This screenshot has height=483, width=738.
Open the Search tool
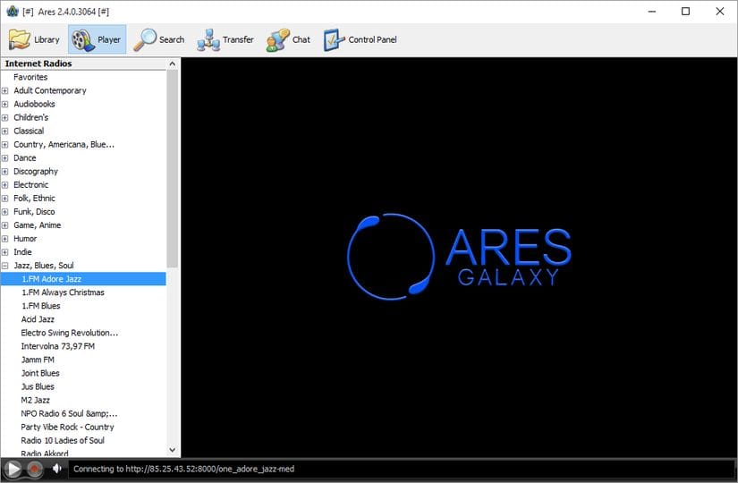159,39
